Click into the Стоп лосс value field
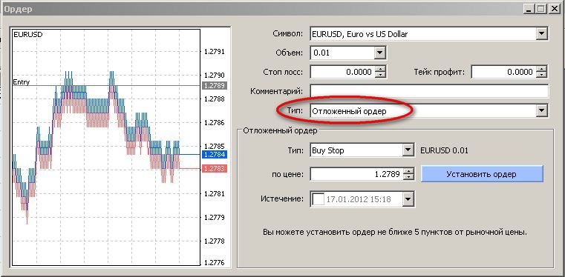 [x=342, y=72]
